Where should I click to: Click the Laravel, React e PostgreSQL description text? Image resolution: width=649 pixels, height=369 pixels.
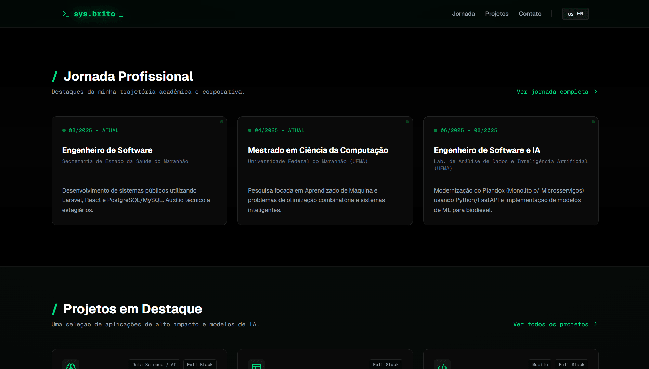[136, 200]
